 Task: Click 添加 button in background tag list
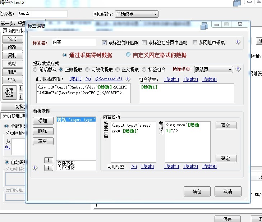click(13, 39)
